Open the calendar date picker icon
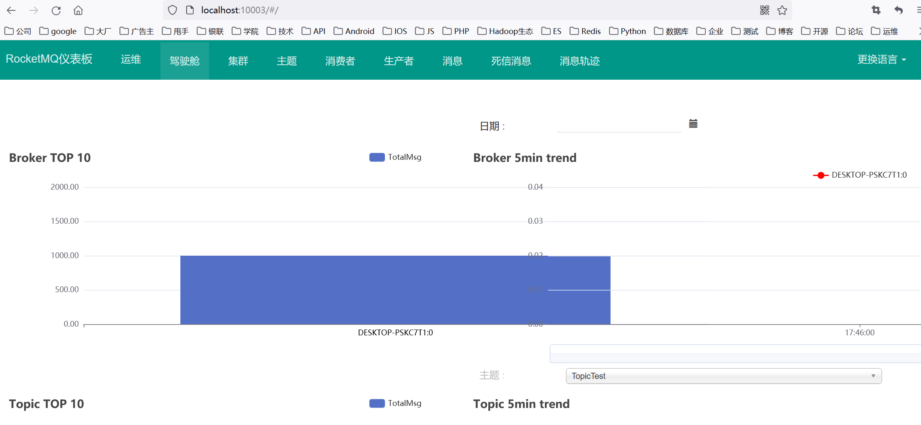Viewport: 921px width, 425px height. tap(693, 124)
